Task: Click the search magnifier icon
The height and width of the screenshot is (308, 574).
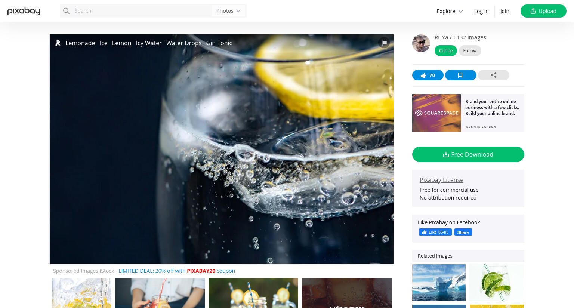Action: 67,11
